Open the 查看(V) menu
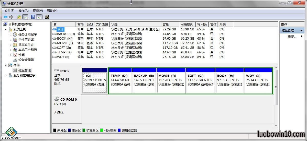Image resolution: width=307 pixels, height=141 pixels. [x=38, y=11]
